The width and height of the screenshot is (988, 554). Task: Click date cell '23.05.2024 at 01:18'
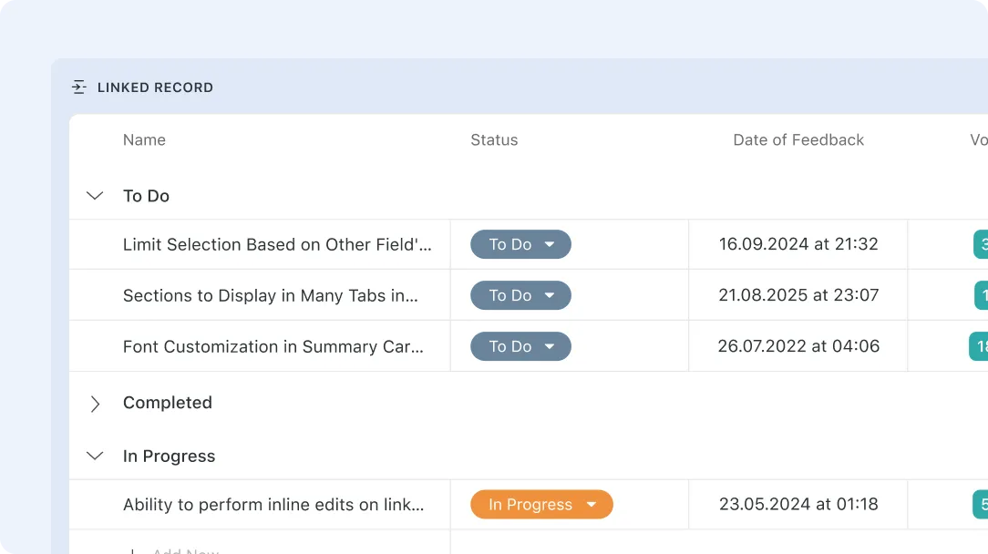point(798,504)
